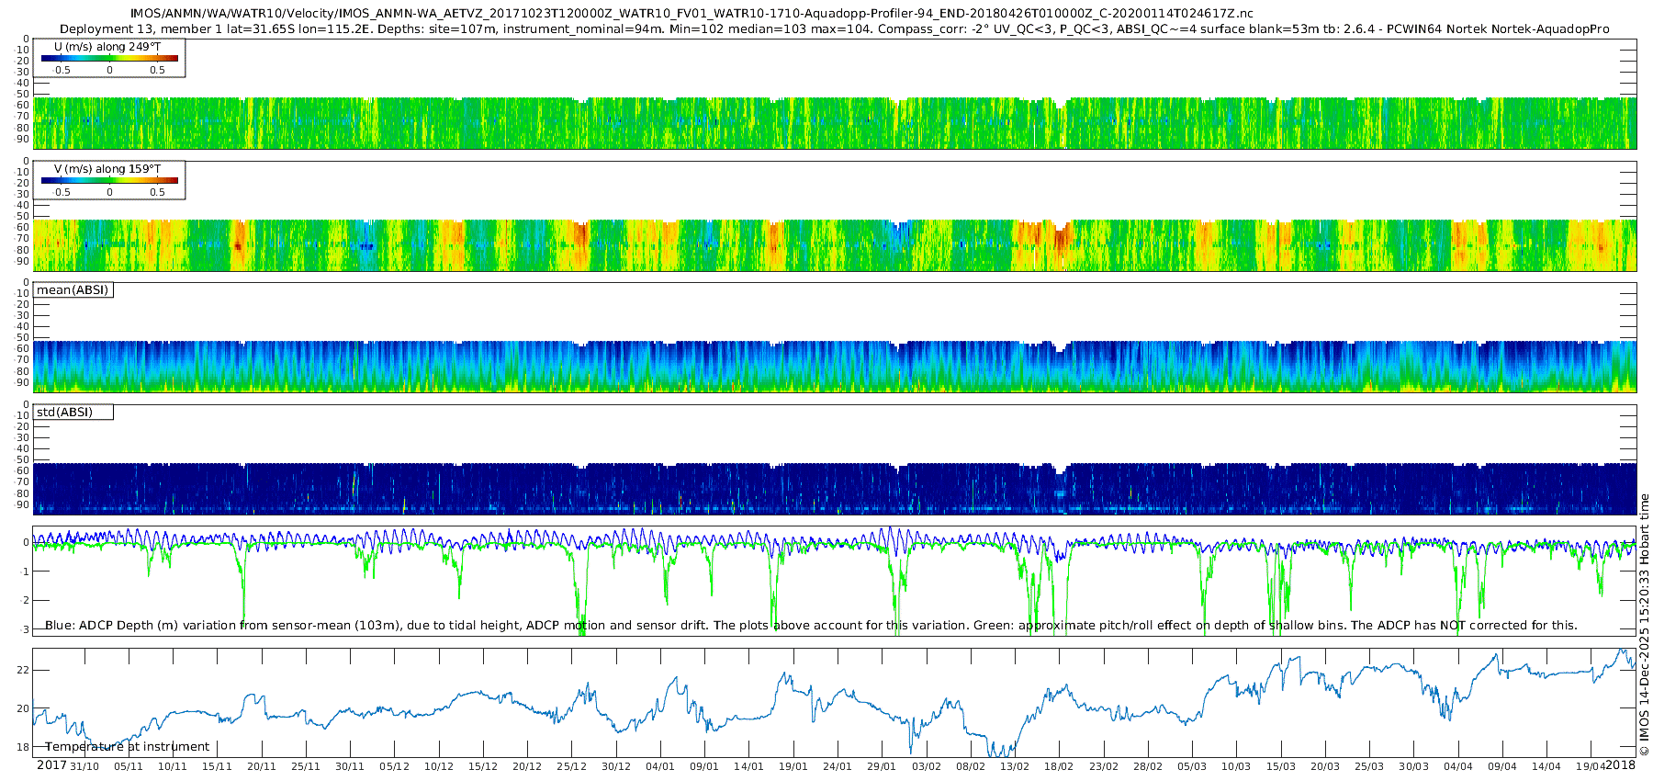Select the 04/01 date tick label
The image size is (1653, 781).
(x=660, y=766)
